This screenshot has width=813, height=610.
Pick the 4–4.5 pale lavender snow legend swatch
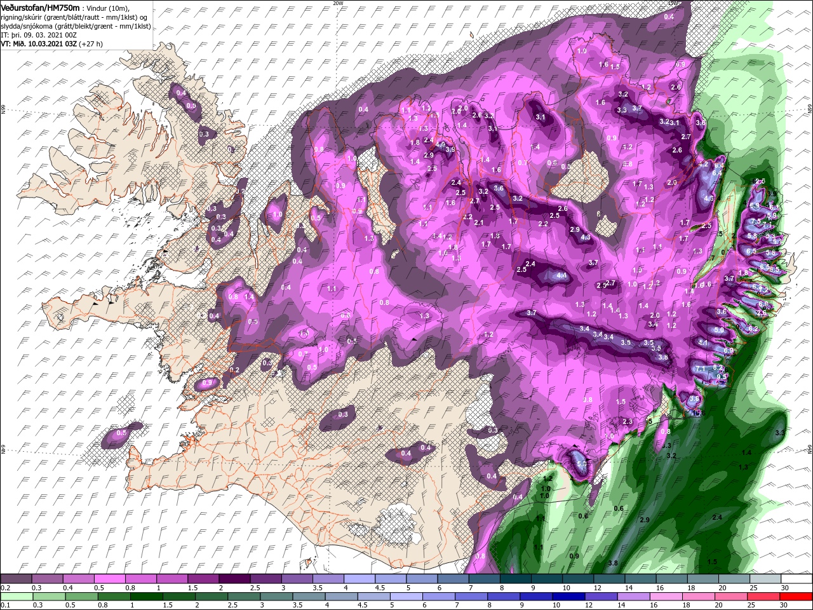pyautogui.click(x=359, y=579)
